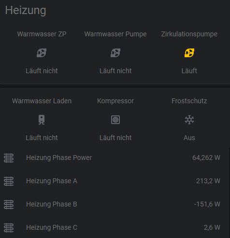Click the Warmwasser Laden boiler icon
This screenshot has height=238, width=230.
[42, 120]
